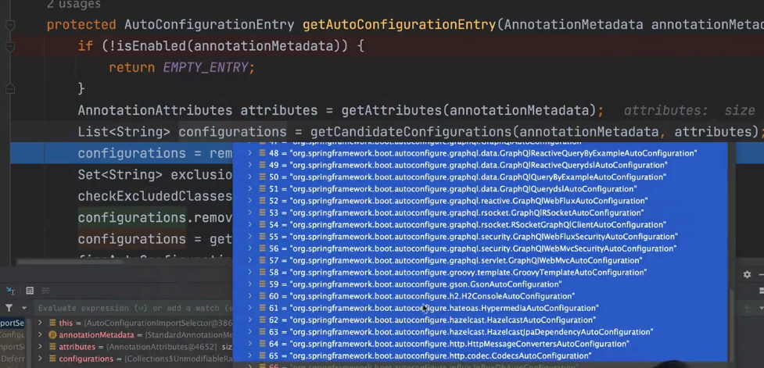This screenshot has height=368, width=764.
Task: Click highlighted 'configurations' in the List<String> declaration
Action: pos(232,132)
